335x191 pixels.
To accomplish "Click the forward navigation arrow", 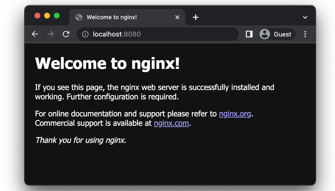I will [51, 34].
